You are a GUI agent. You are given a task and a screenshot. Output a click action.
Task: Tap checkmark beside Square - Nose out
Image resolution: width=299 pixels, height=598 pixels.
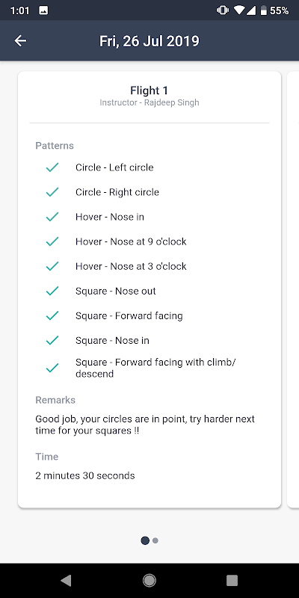click(x=52, y=291)
